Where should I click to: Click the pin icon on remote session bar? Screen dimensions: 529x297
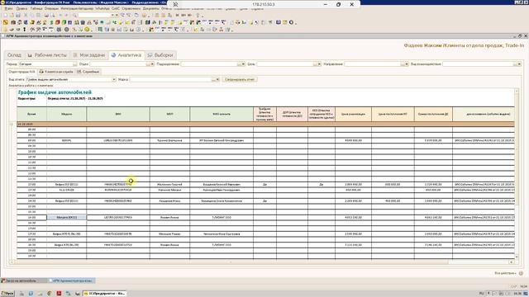pos(175,4)
